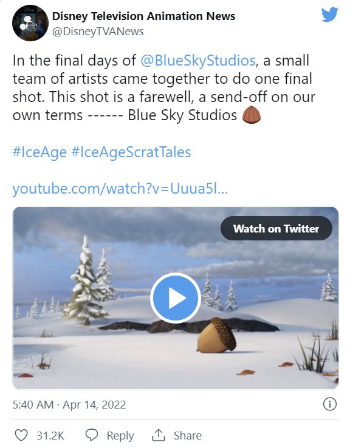Open the @BlueSkyStudios mention link

(198, 61)
